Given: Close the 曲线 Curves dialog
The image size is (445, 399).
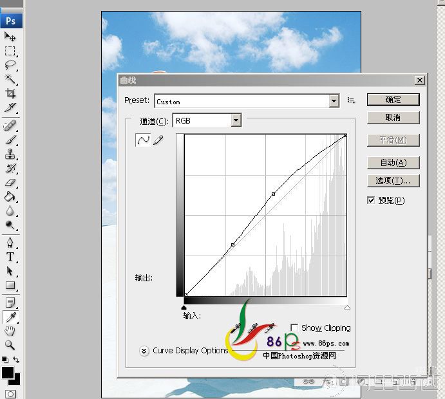Looking at the screenshot, I should pyautogui.click(x=419, y=80).
